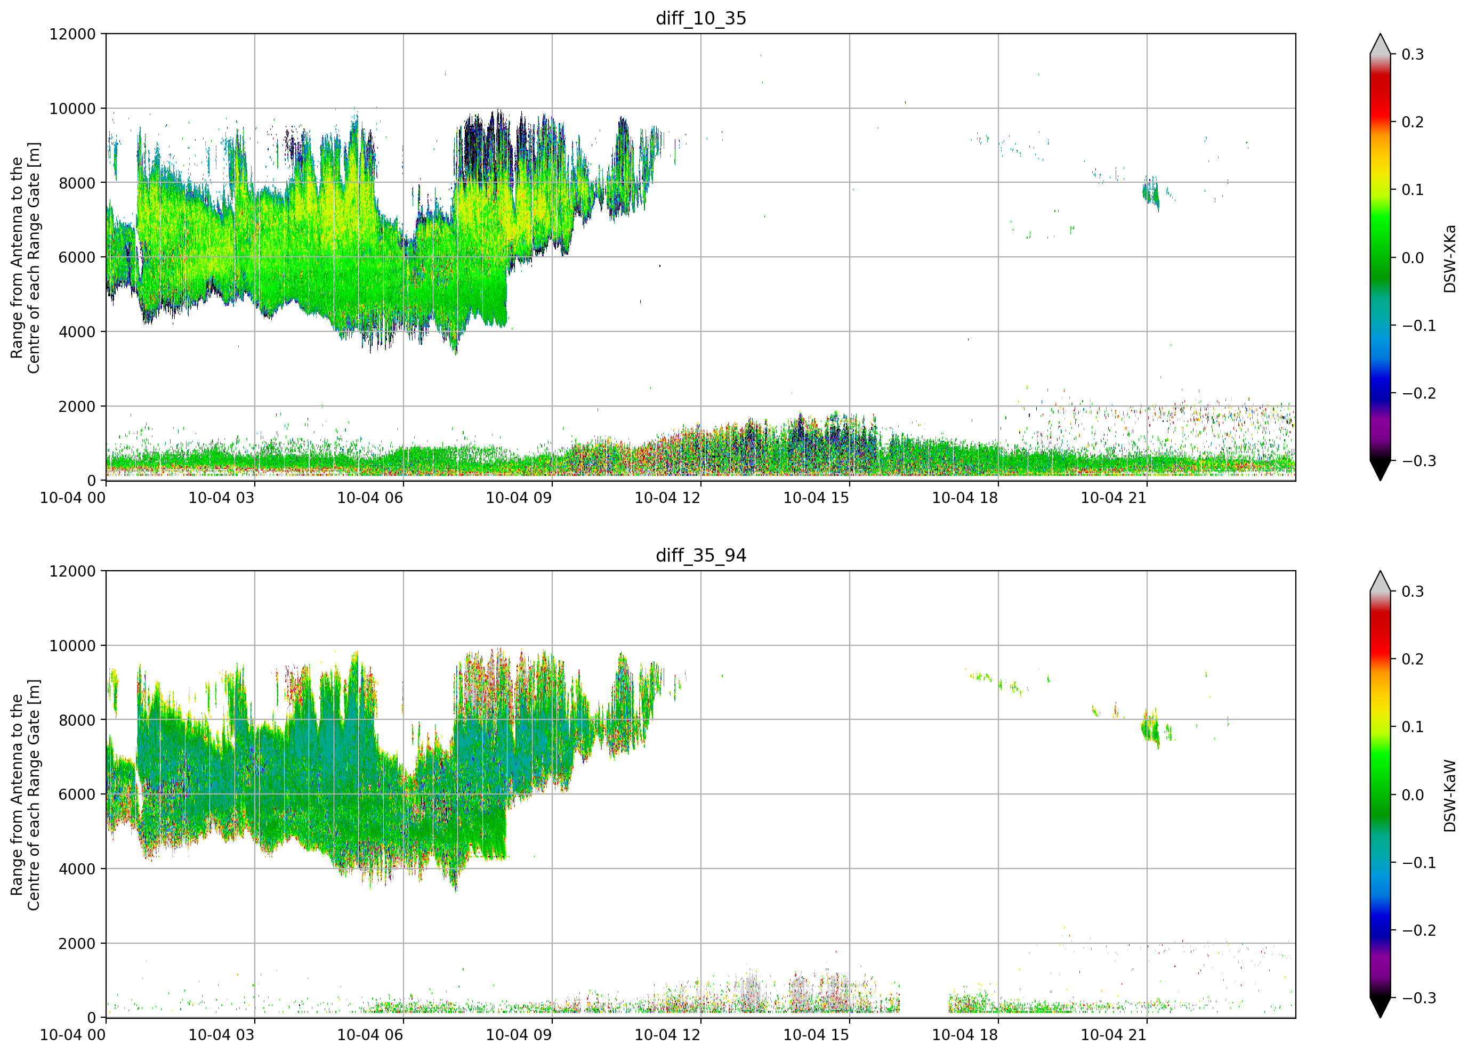The width and height of the screenshot is (1468, 1054).
Task: Click the diff_10_35 plot title
Action: [x=701, y=18]
